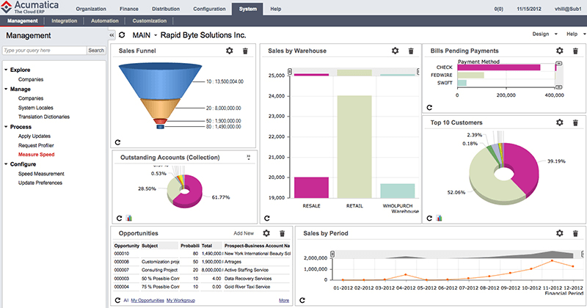Switch to the Customization tab

pyautogui.click(x=150, y=21)
